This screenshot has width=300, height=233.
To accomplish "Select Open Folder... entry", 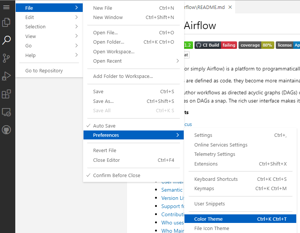I will click(x=133, y=42).
